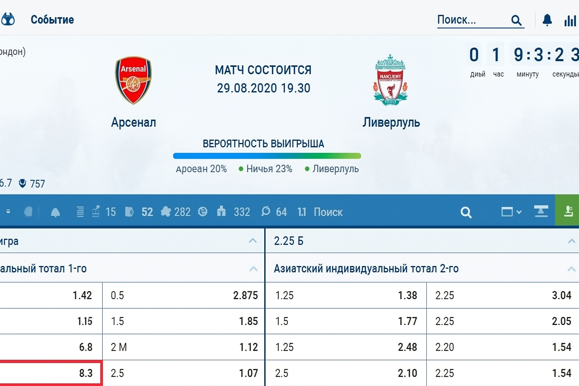The width and height of the screenshot is (579, 386).
Task: Open the window layout dropdown in toolbar
Action: click(511, 212)
